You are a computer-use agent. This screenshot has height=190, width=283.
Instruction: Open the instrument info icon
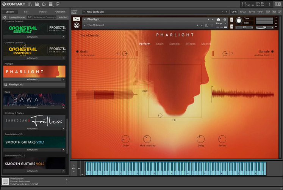(x=225, y=19)
